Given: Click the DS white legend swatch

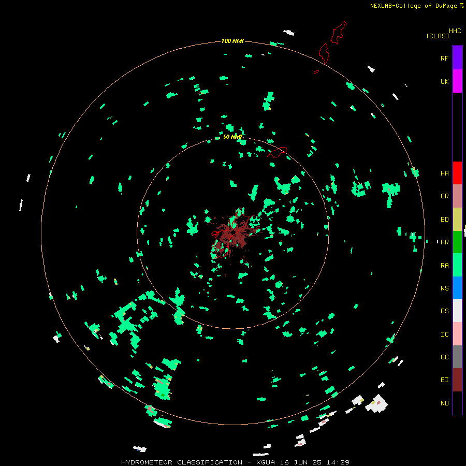Looking at the screenshot, I should [x=457, y=311].
